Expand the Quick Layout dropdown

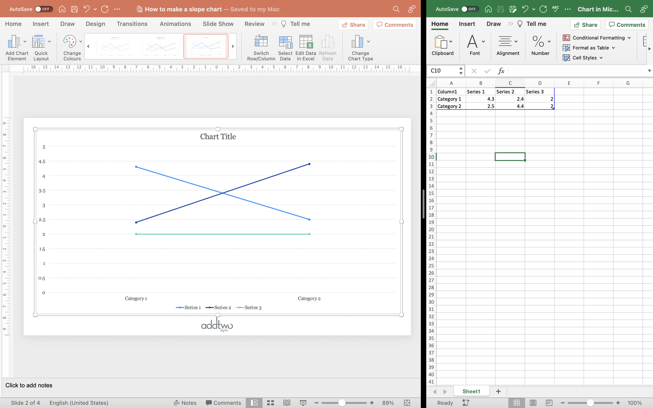point(49,42)
